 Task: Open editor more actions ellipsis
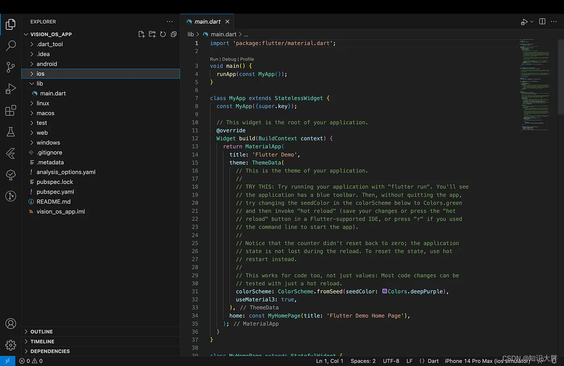pyautogui.click(x=554, y=22)
